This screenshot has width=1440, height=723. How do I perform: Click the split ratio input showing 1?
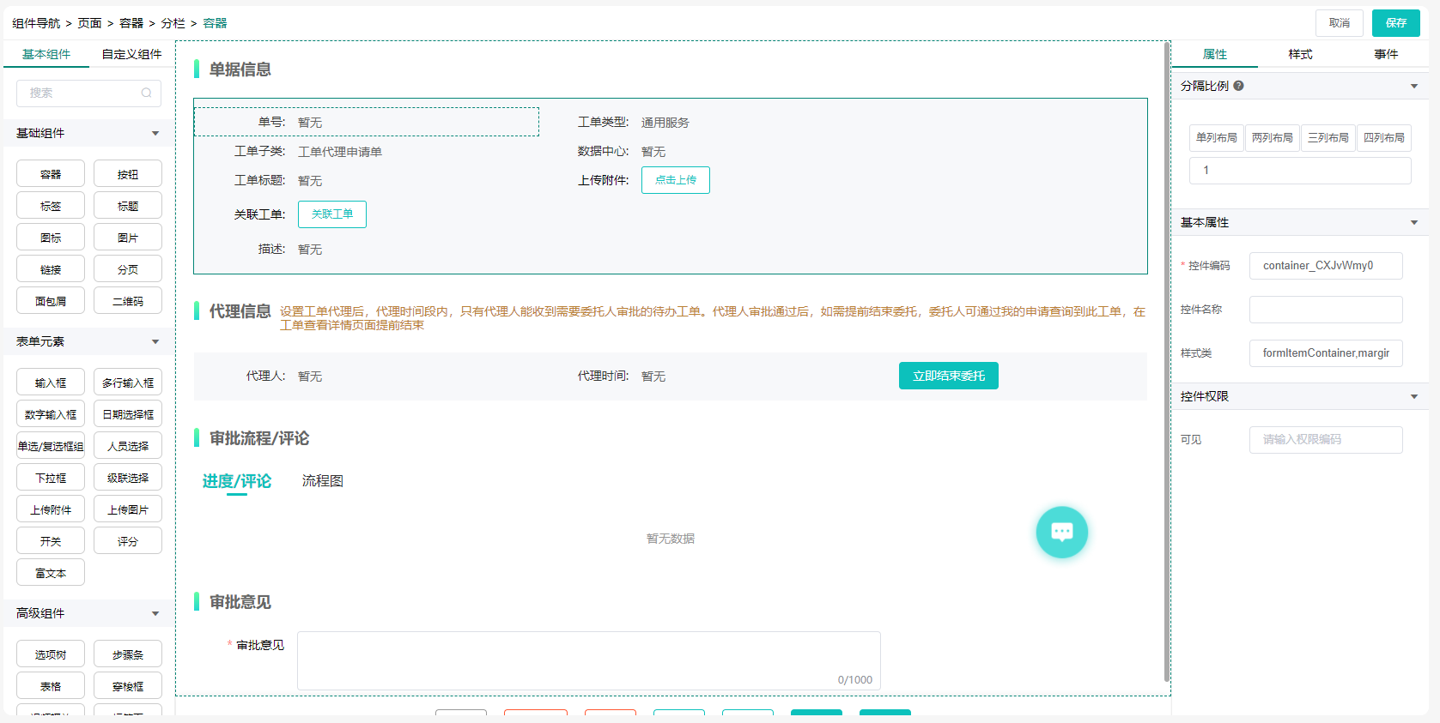click(x=1300, y=171)
